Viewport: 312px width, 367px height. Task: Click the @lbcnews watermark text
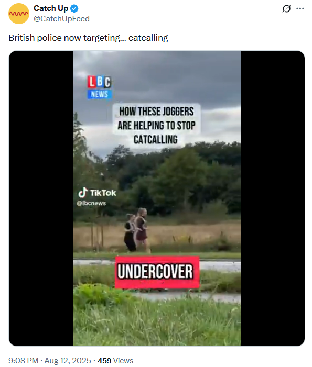(x=91, y=203)
